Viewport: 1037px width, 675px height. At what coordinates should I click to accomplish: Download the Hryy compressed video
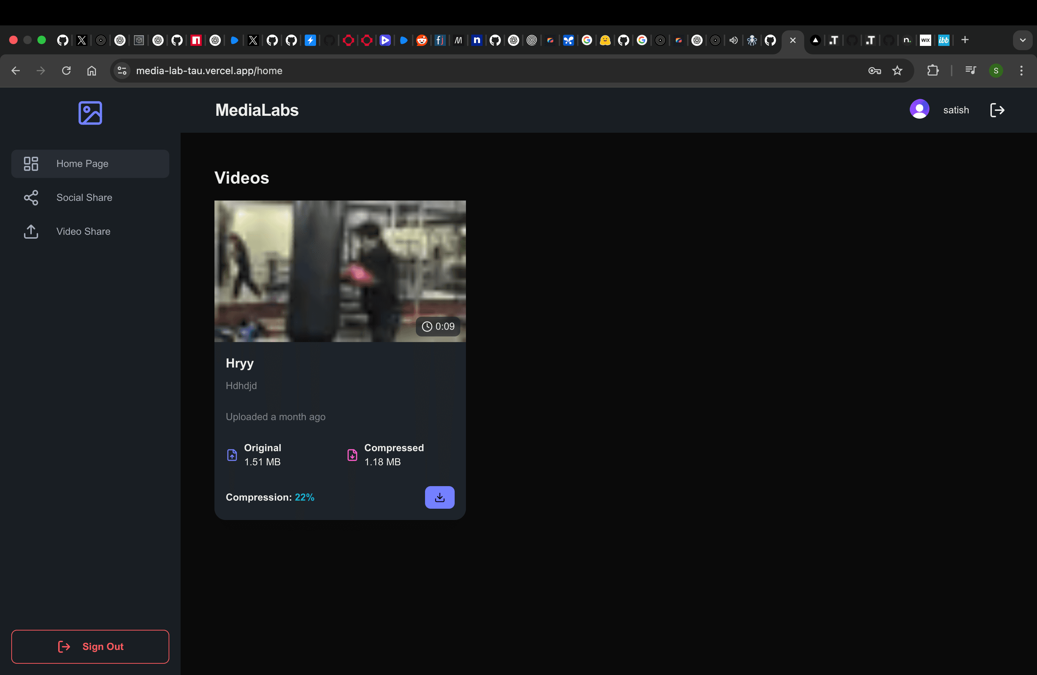click(x=439, y=497)
